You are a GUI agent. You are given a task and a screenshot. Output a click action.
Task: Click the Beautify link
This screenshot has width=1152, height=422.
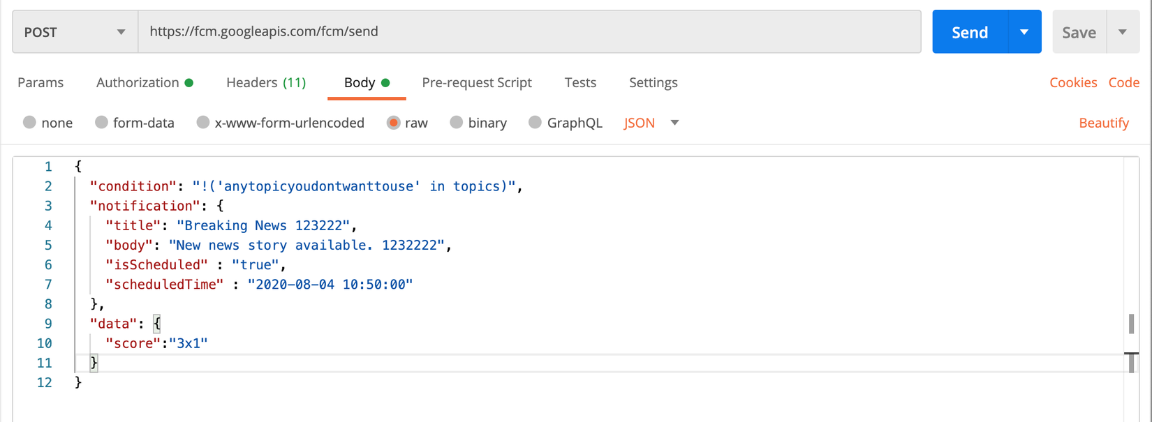1103,123
